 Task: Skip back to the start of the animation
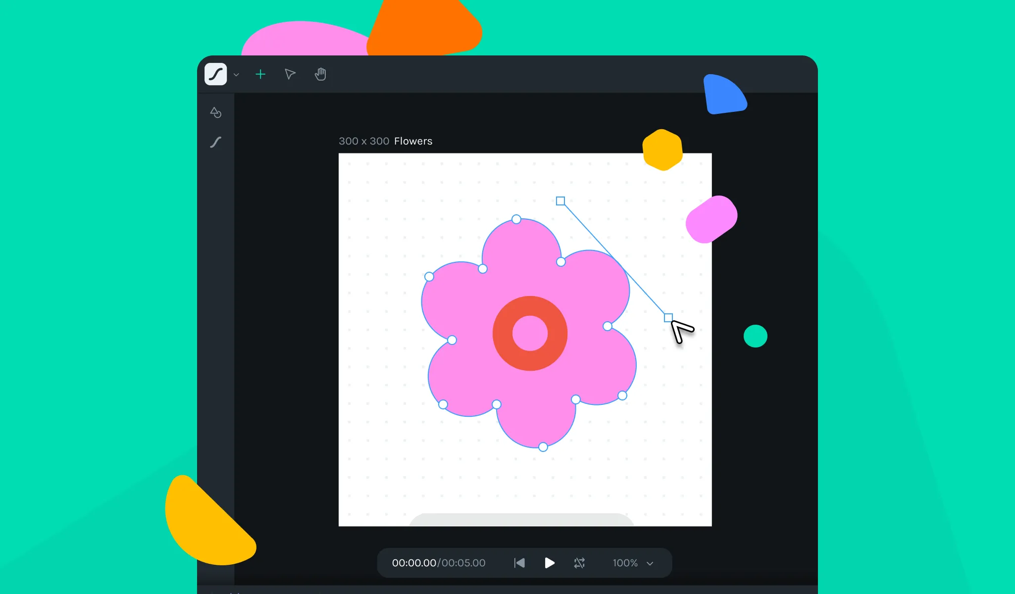[519, 563]
